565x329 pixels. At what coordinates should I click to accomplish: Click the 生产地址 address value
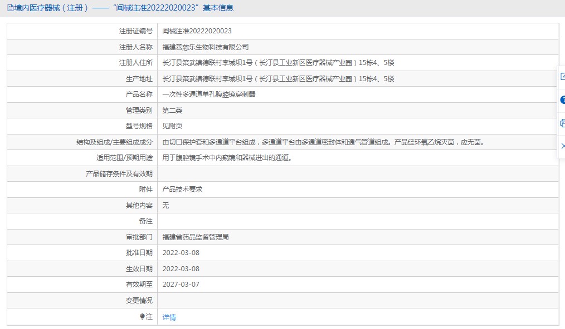point(278,78)
